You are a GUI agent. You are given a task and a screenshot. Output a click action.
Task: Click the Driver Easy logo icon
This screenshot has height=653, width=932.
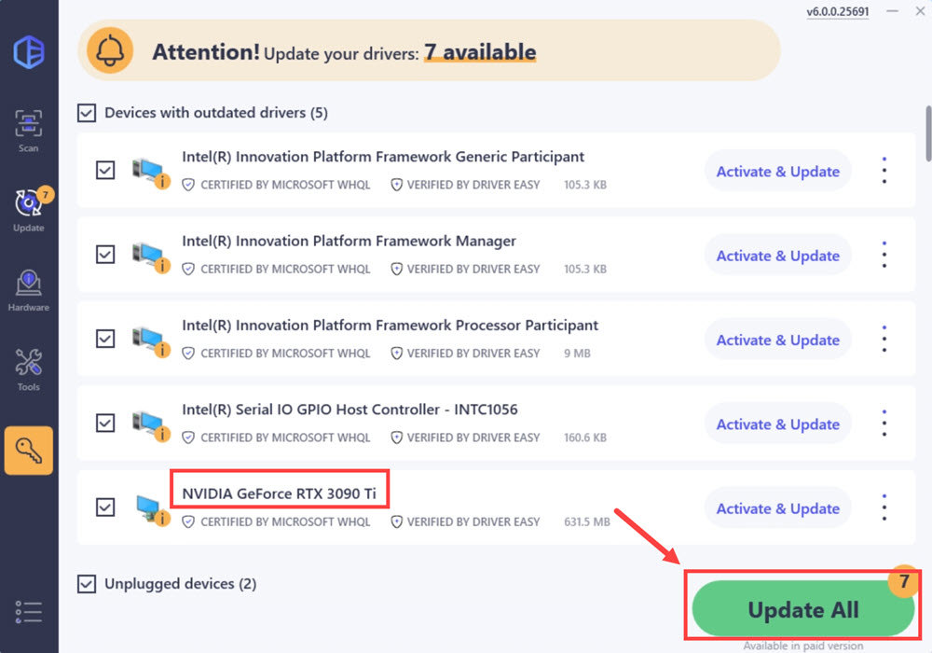pyautogui.click(x=29, y=51)
